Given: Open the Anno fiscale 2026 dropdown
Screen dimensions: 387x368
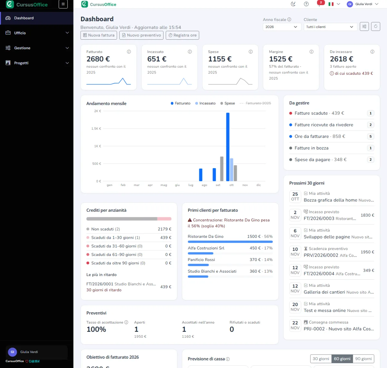Looking at the screenshot, I should click(x=282, y=27).
